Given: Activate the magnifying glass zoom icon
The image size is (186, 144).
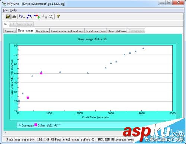Looking at the screenshot, I should 51,16.
